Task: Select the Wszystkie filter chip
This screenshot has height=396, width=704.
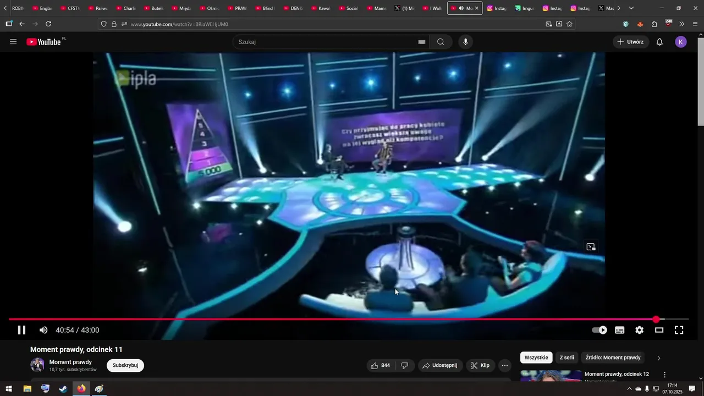Action: [x=536, y=358]
